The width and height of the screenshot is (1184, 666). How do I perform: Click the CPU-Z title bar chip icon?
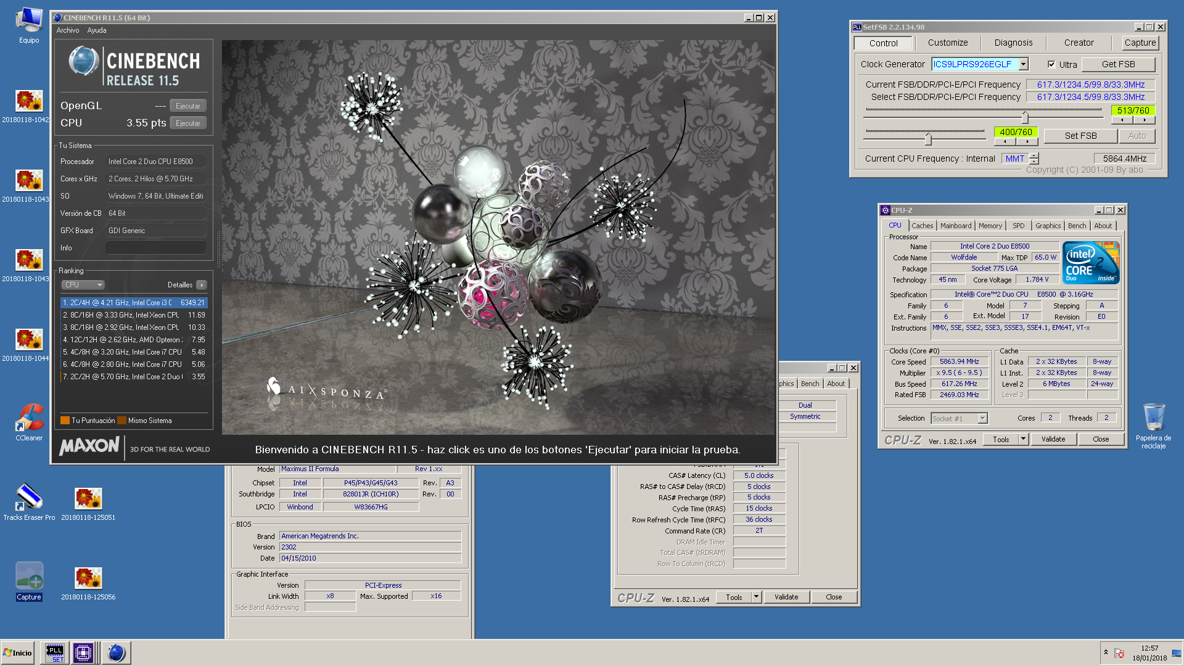pos(886,210)
